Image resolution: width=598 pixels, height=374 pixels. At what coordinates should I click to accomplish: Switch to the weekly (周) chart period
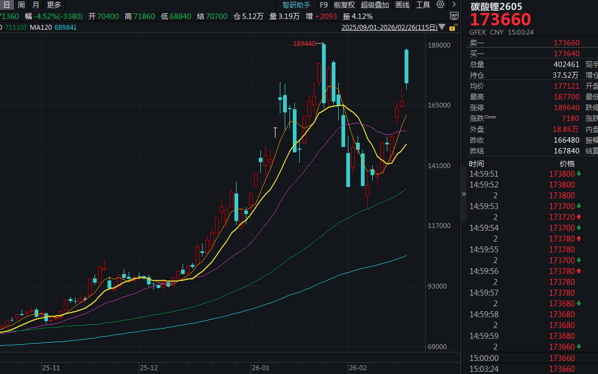pyautogui.click(x=21, y=5)
